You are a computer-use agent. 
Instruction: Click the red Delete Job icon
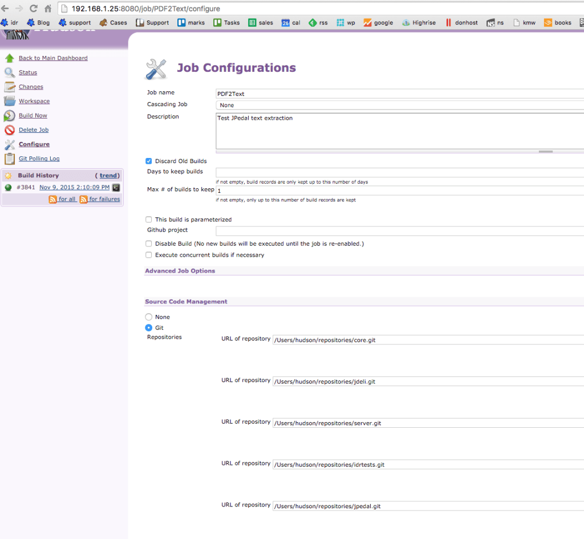[10, 130]
